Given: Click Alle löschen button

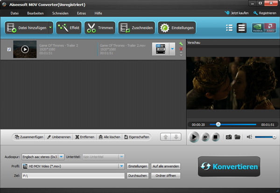Looking at the screenshot, I should point(109,137).
